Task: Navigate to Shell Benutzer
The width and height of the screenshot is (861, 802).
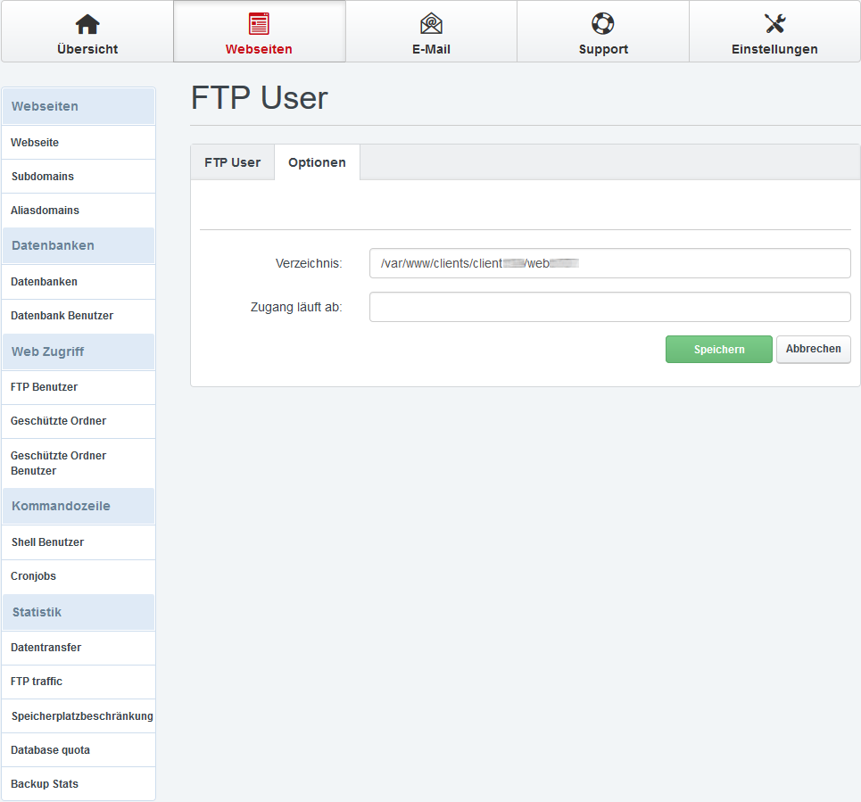Action: pos(48,542)
